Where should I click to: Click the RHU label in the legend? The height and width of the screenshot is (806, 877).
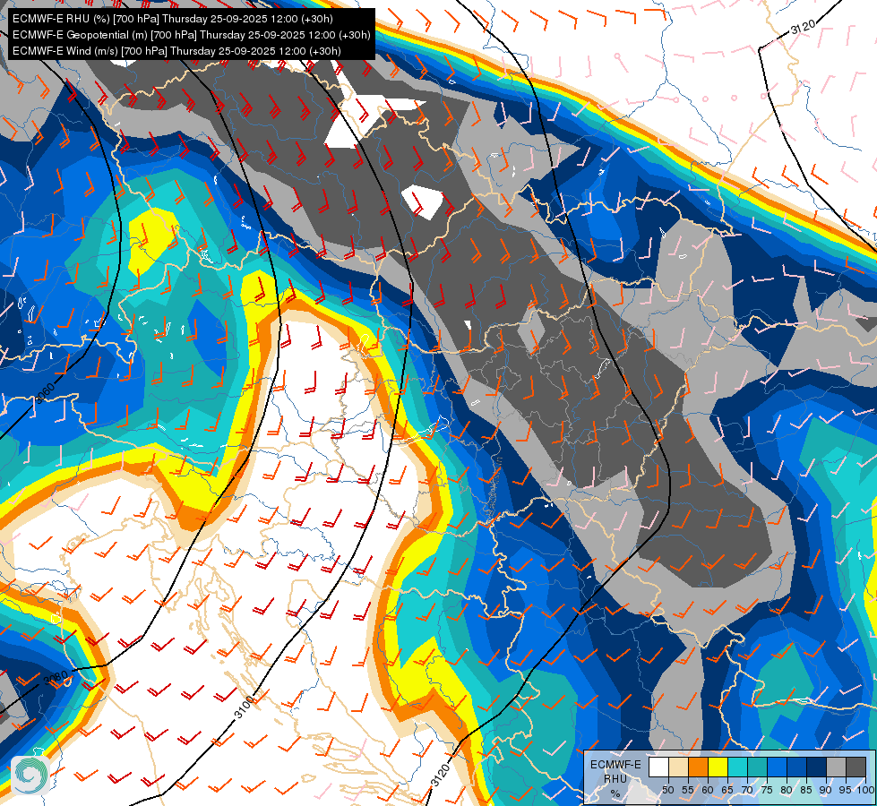tap(615, 779)
